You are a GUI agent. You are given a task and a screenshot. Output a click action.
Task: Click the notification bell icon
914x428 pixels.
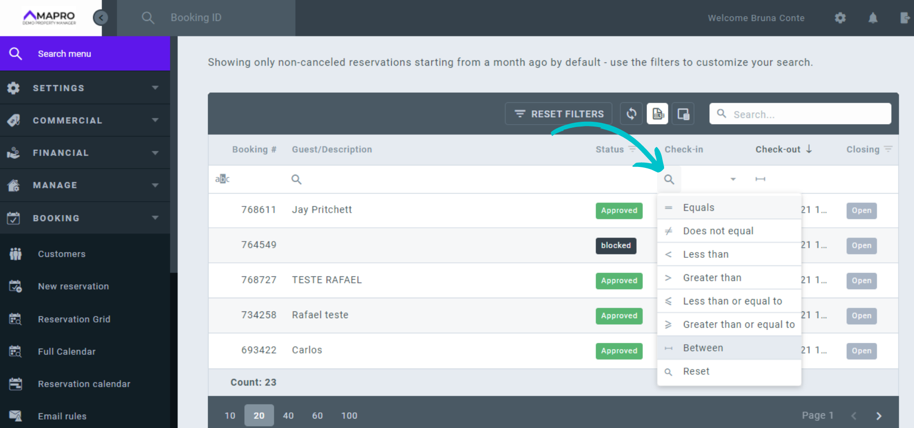873,18
